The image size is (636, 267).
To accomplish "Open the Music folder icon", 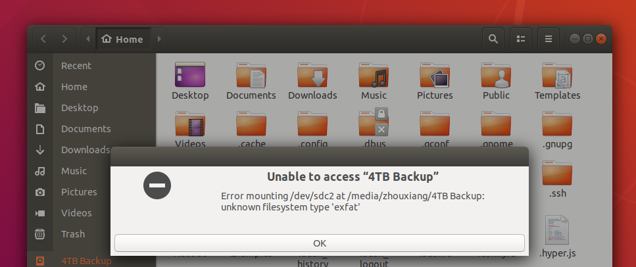I will click(x=374, y=81).
